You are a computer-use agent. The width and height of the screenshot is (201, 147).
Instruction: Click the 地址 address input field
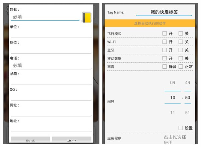pos(51,128)
